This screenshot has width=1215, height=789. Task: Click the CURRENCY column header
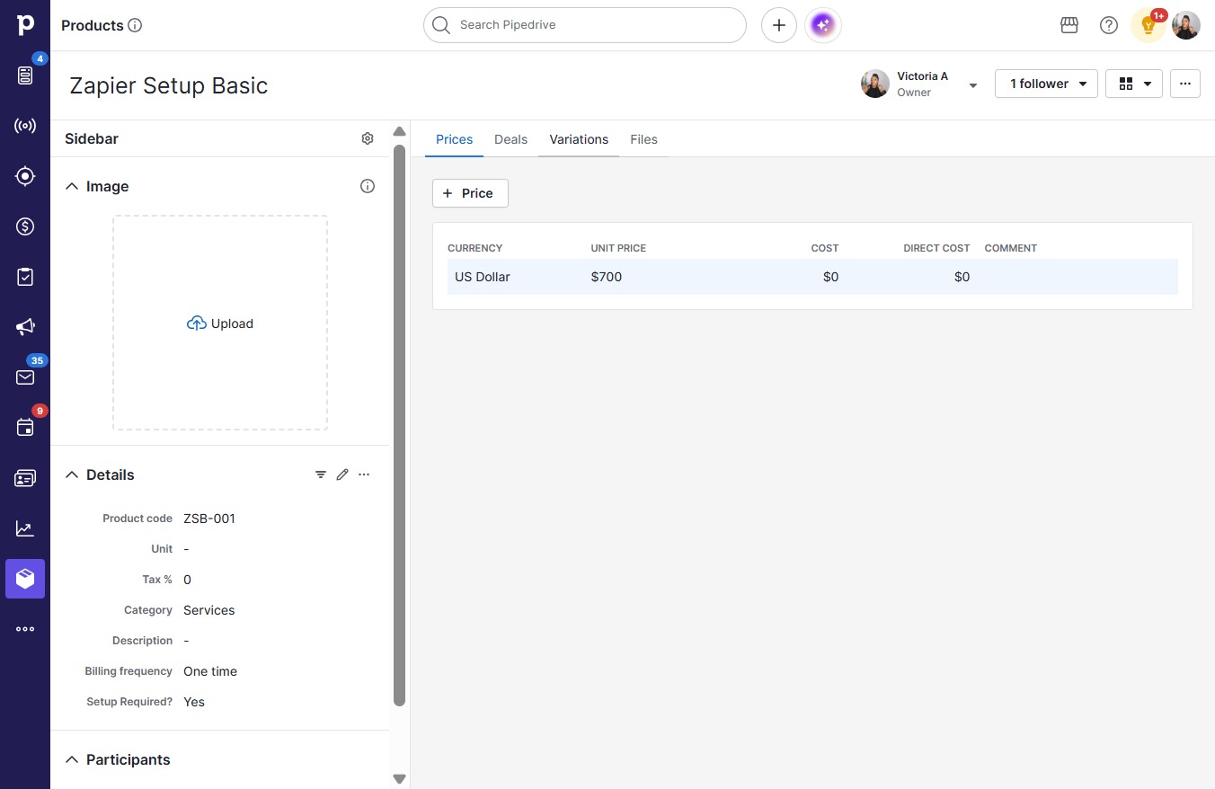click(x=474, y=248)
